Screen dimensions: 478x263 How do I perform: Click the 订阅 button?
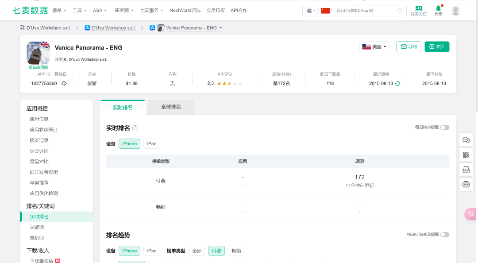409,46
